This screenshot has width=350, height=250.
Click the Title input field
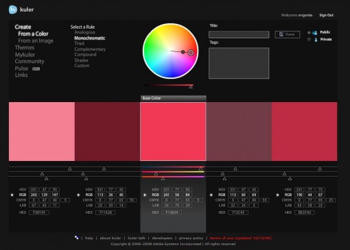click(x=239, y=34)
